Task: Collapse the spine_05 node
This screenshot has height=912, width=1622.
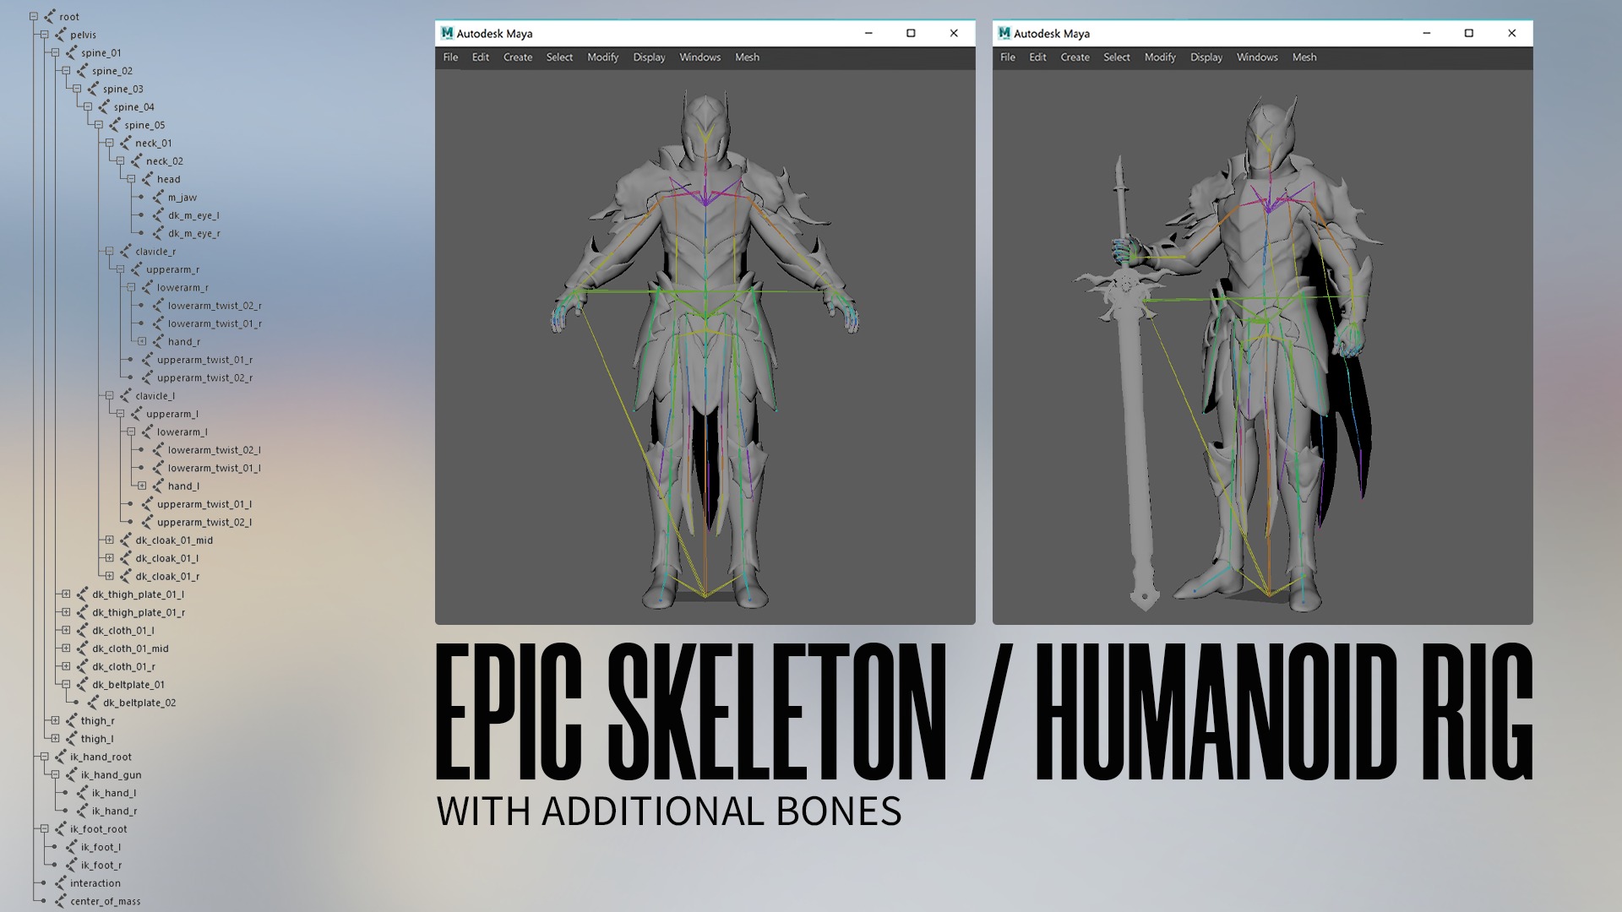Action: [99, 125]
